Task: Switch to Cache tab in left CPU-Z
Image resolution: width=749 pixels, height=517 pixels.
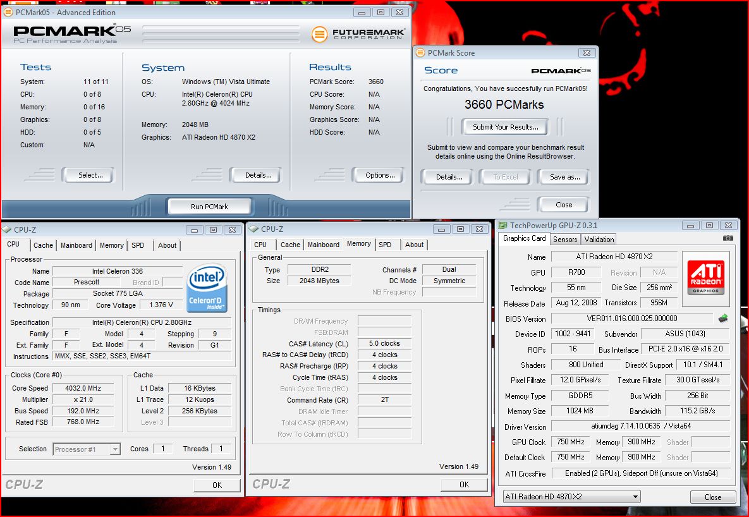Action: (x=43, y=245)
